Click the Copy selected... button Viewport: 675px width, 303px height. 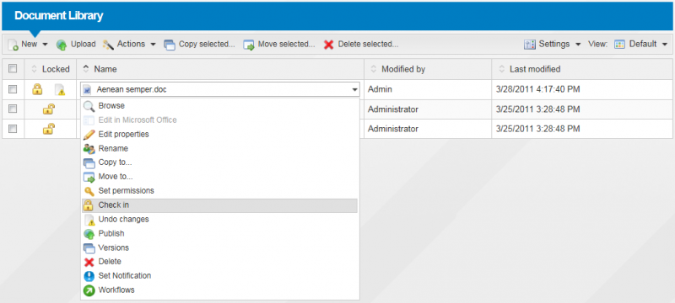(199, 45)
